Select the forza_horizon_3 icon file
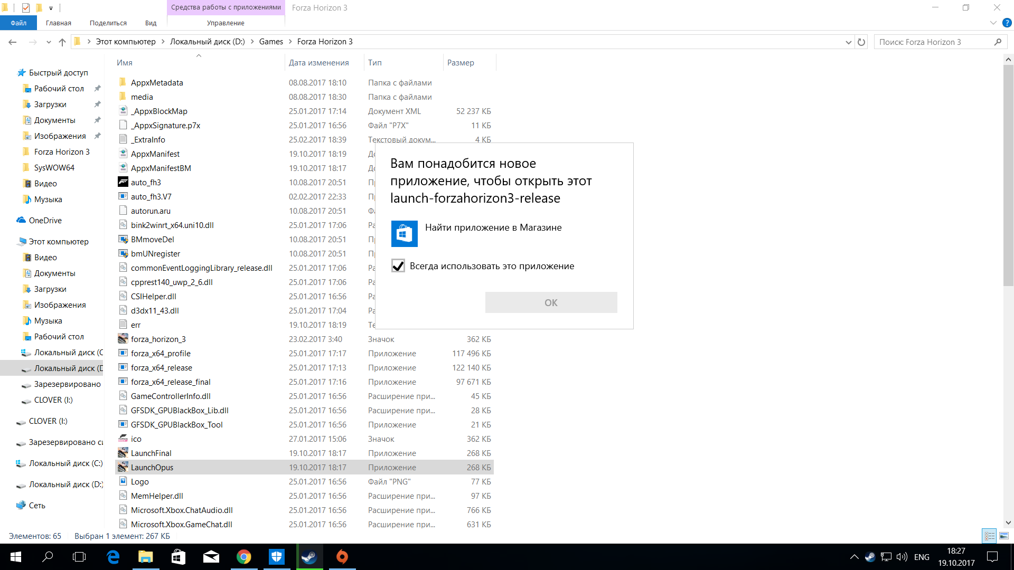This screenshot has width=1014, height=570. (158, 339)
